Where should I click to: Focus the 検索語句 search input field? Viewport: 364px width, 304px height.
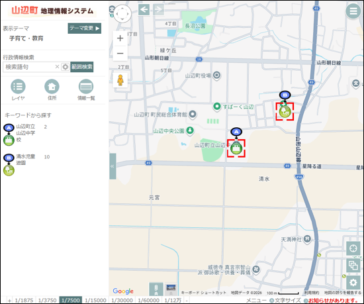(29, 67)
